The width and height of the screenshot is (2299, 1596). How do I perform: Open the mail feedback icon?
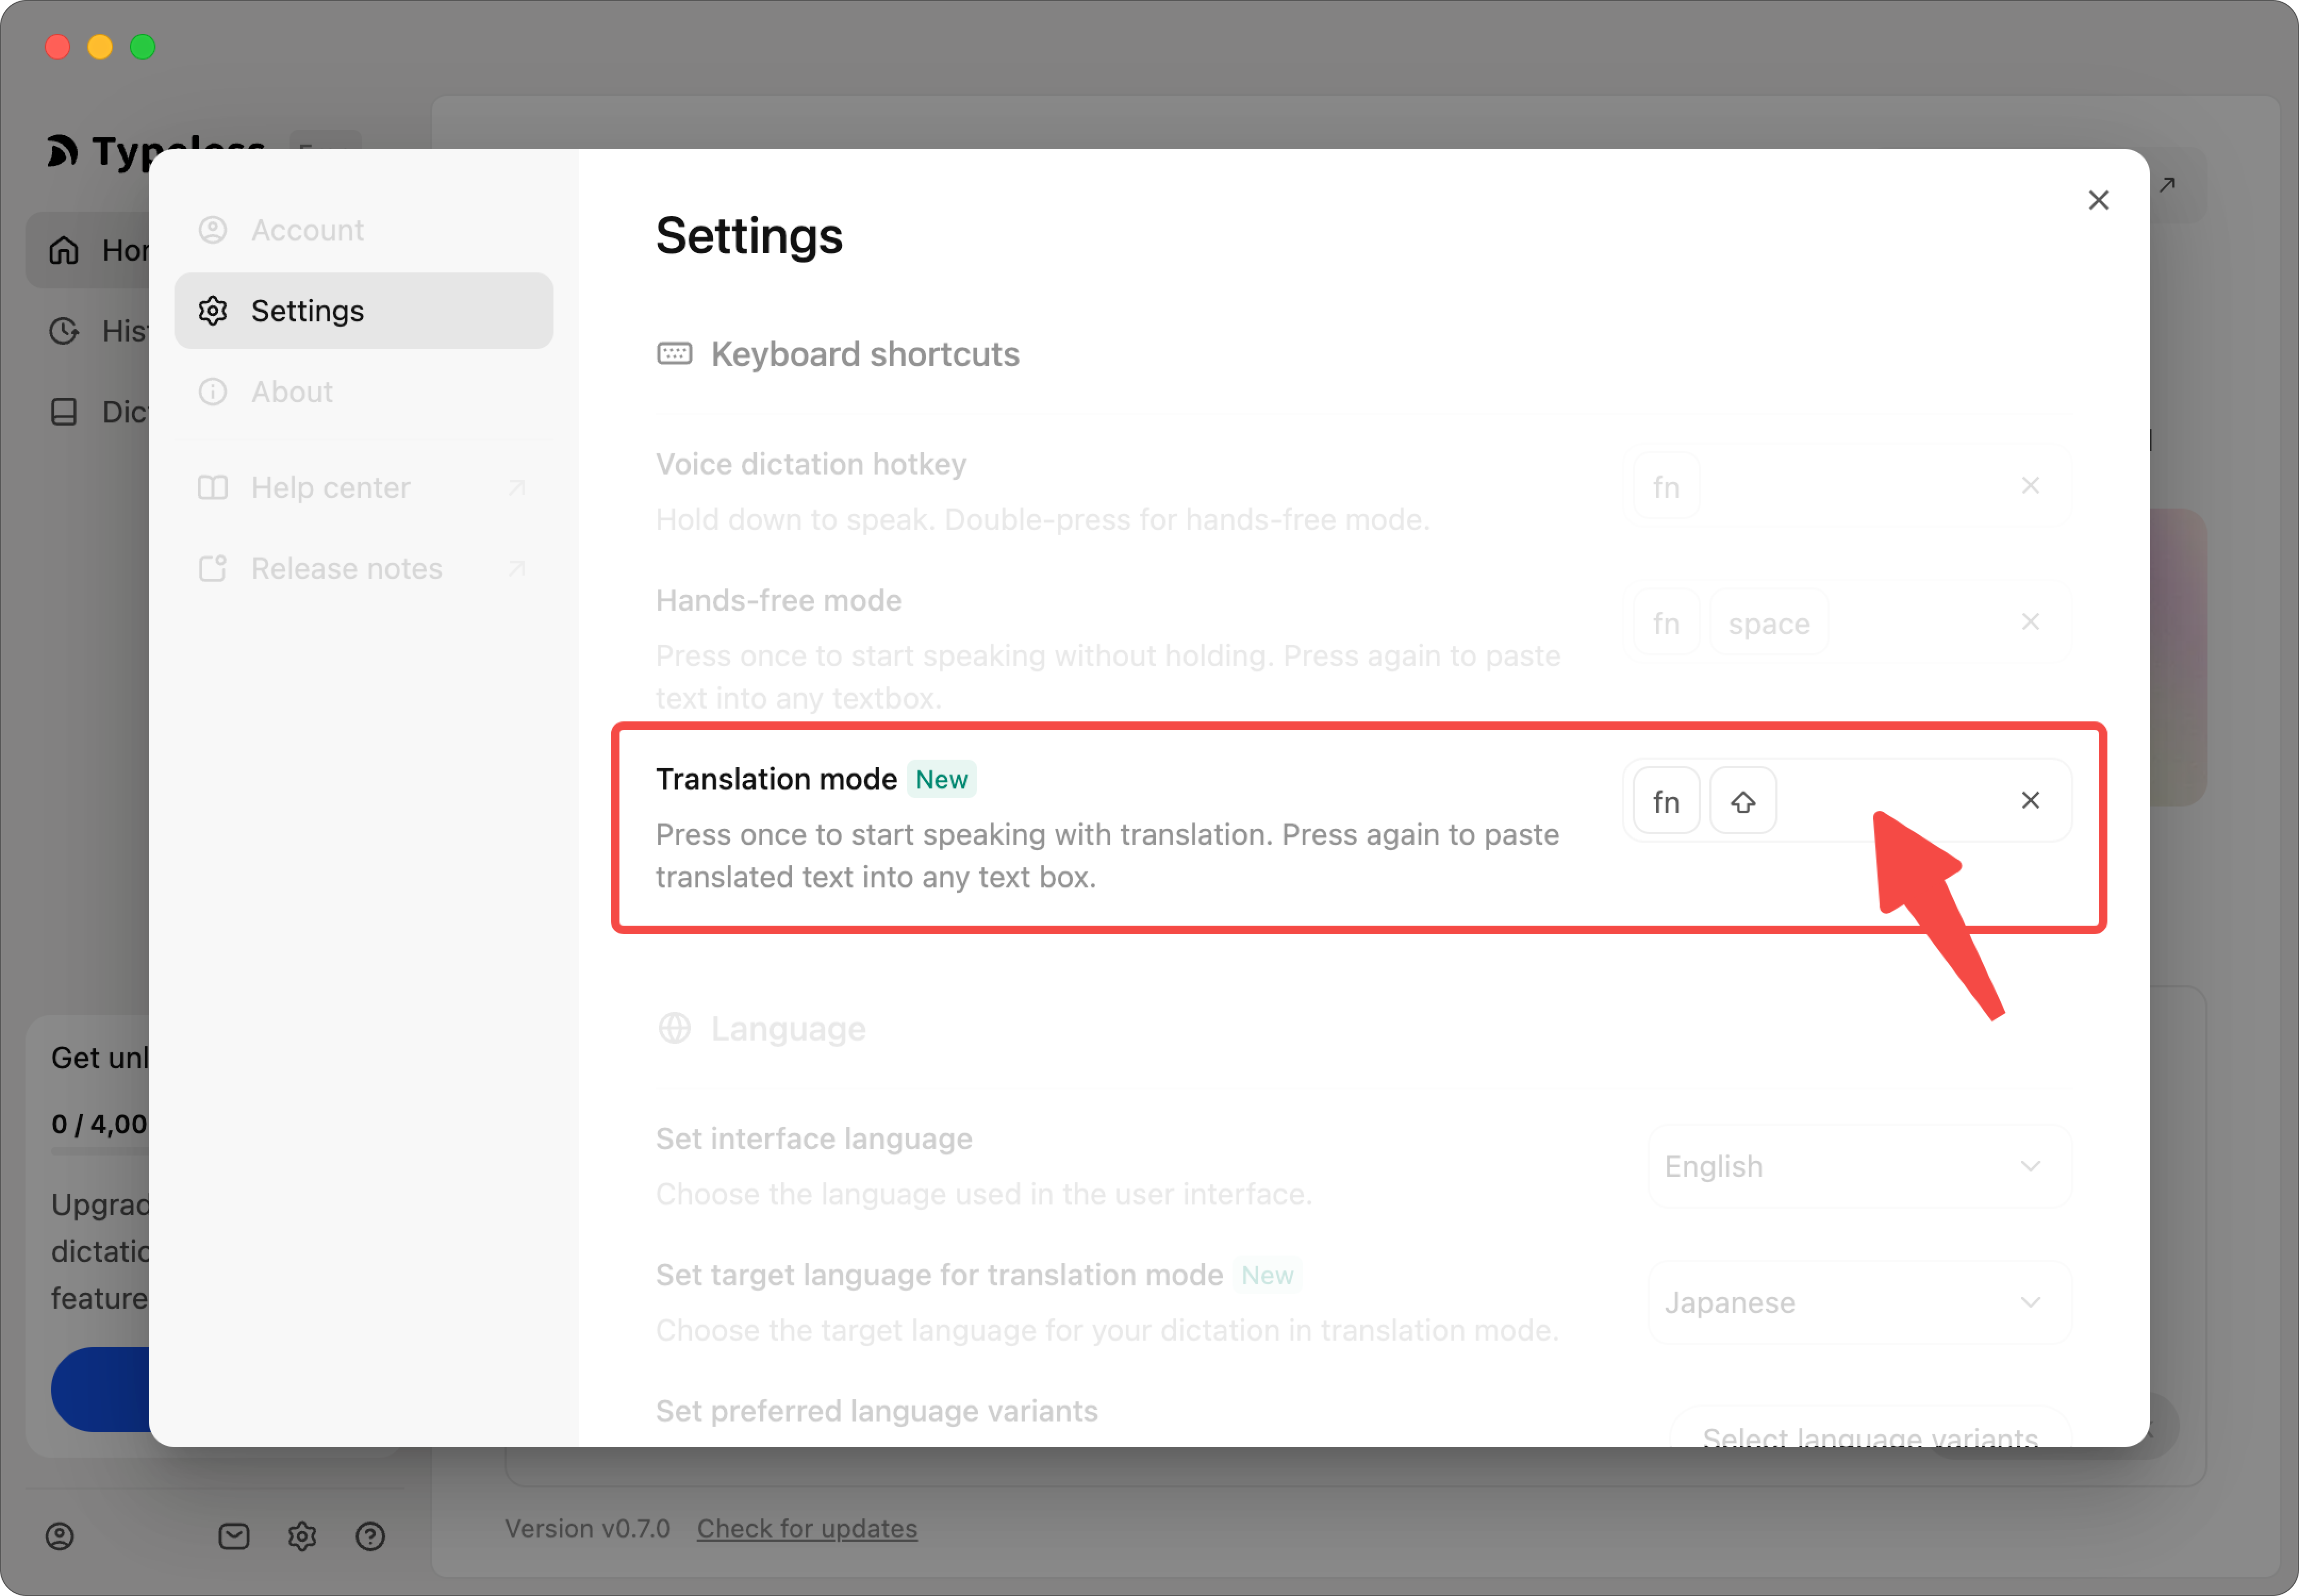click(234, 1536)
